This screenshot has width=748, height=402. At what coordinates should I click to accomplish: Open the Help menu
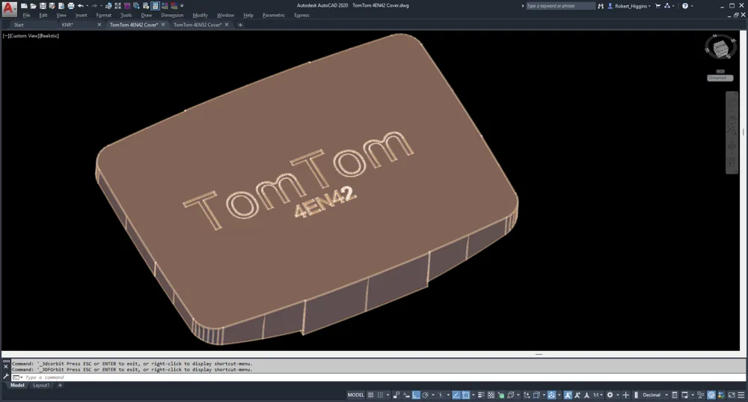(248, 15)
